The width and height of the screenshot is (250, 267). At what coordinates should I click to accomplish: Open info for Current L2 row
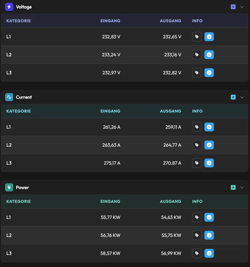point(209,145)
